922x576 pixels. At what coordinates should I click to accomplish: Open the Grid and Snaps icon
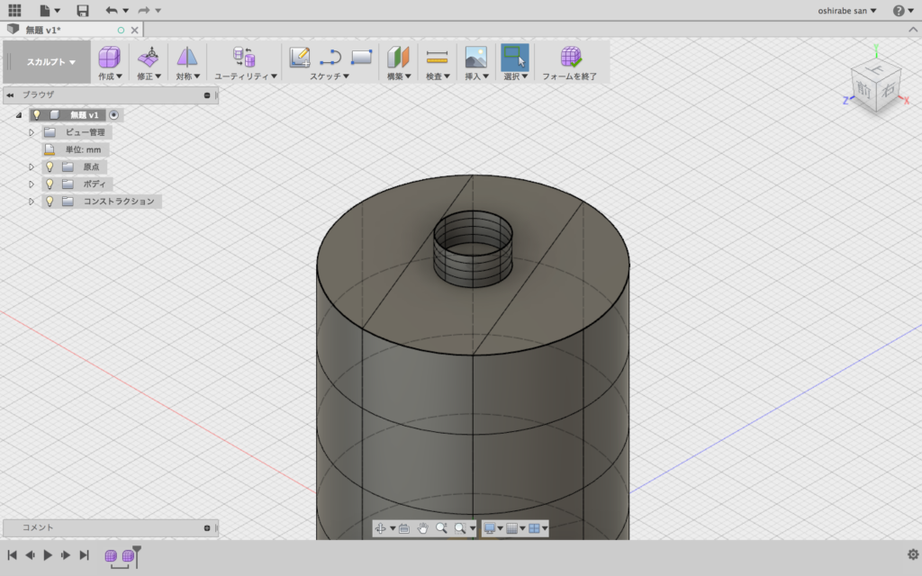512,528
